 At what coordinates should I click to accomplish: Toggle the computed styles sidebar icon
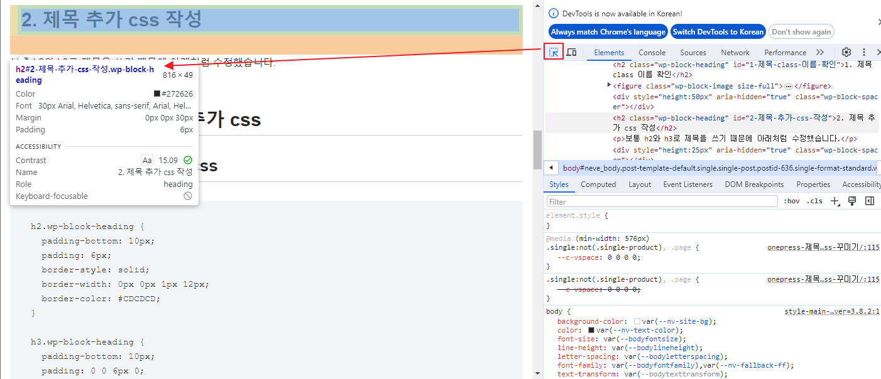point(870,201)
